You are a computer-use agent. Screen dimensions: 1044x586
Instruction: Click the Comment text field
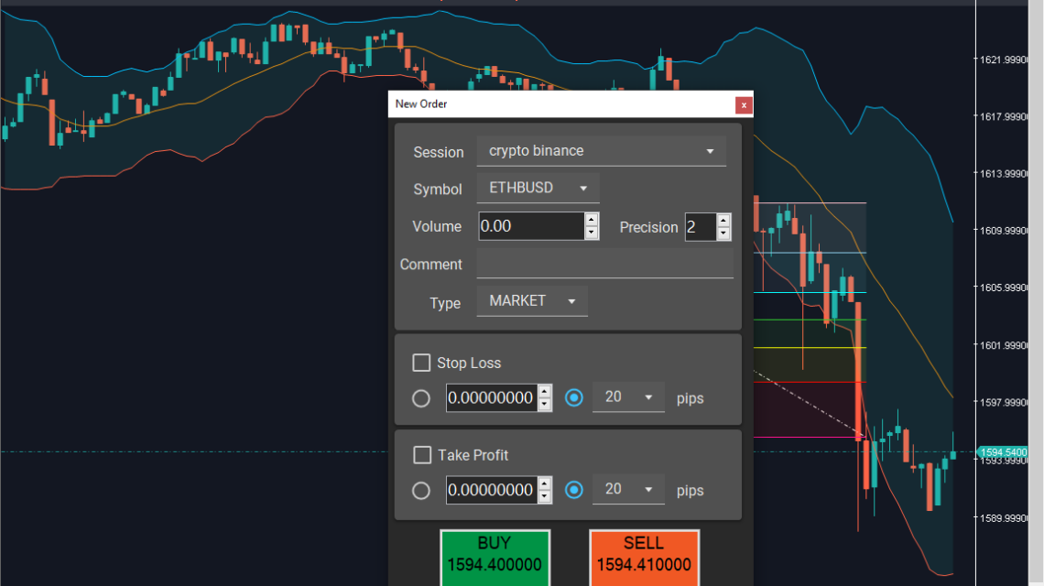click(604, 265)
